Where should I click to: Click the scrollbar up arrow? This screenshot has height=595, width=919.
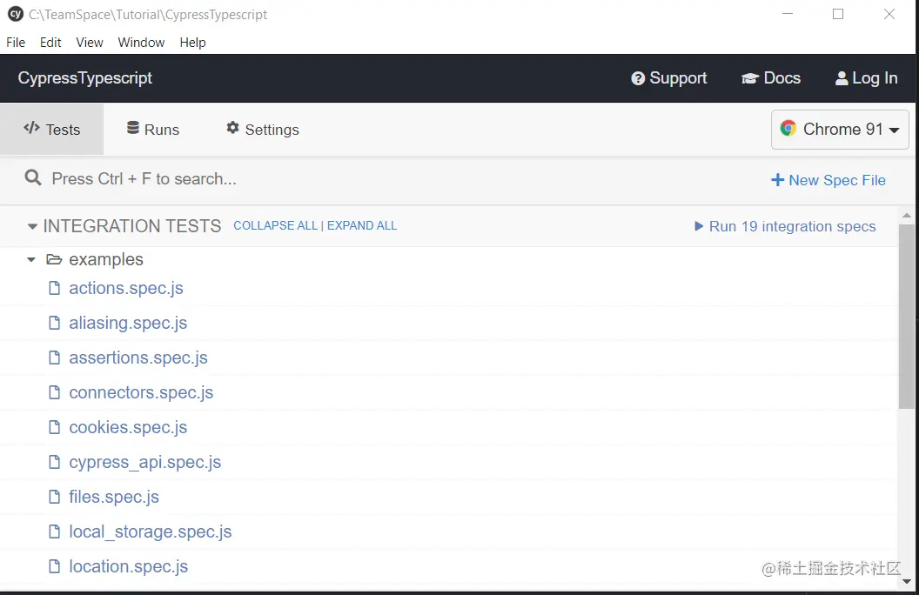pyautogui.click(x=907, y=216)
